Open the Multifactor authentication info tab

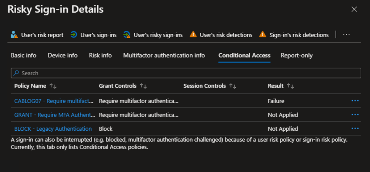point(164,55)
